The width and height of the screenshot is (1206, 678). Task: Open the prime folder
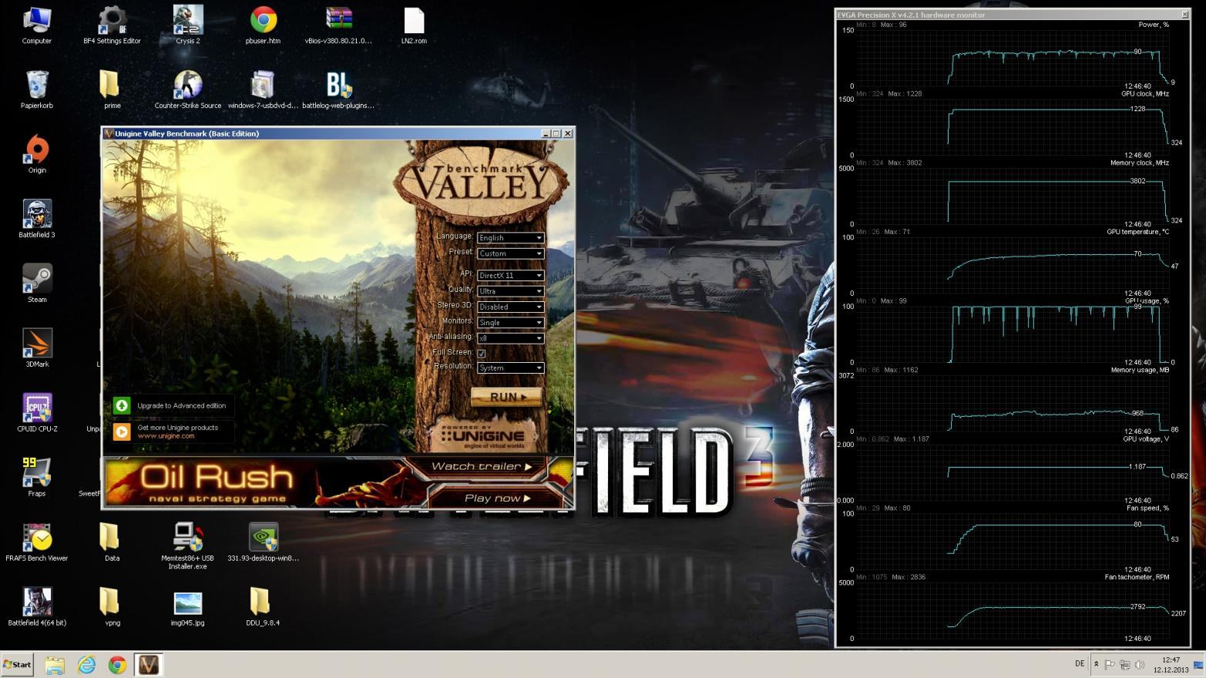pyautogui.click(x=112, y=89)
